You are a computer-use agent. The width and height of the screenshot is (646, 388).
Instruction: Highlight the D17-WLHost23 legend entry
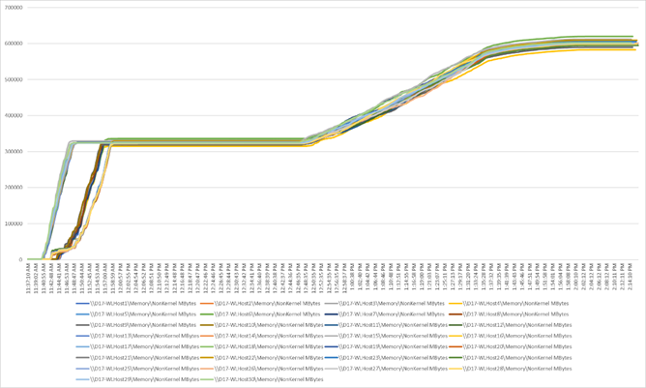[386, 358]
